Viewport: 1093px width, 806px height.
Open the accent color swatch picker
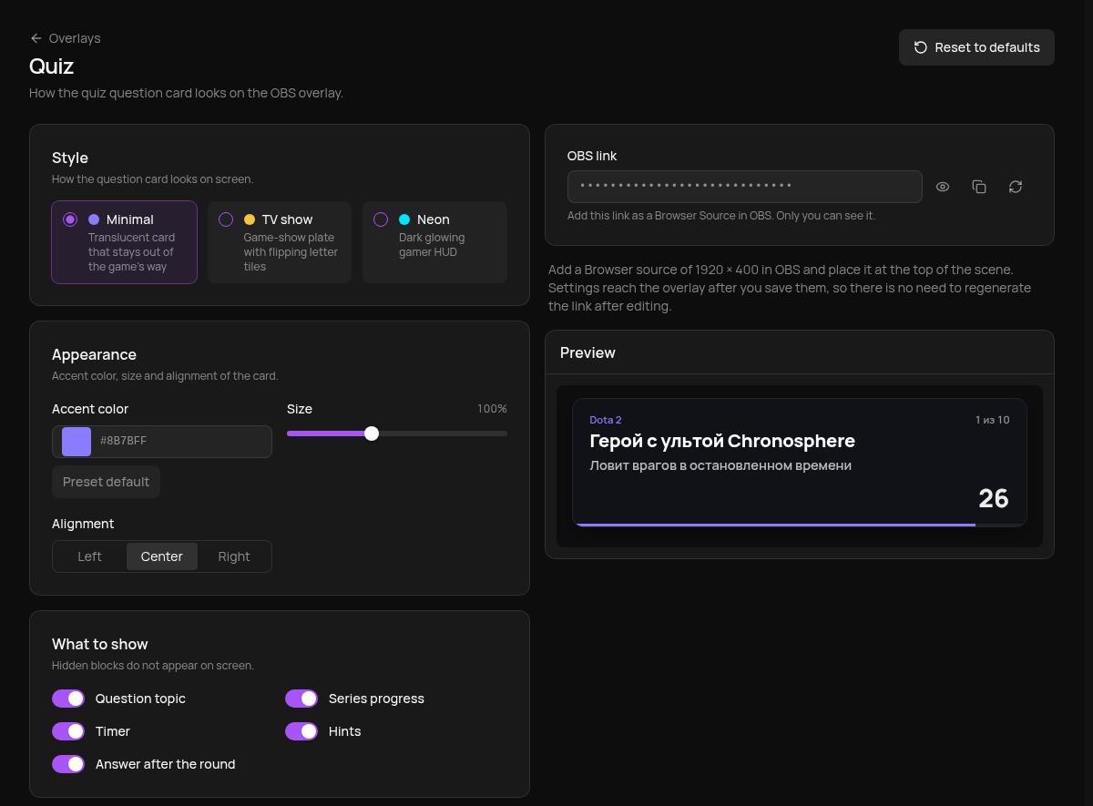click(x=77, y=442)
